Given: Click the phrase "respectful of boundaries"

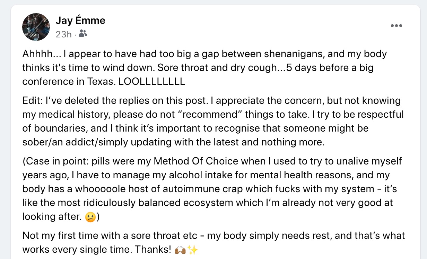Looking at the screenshot, I should (371, 115).
